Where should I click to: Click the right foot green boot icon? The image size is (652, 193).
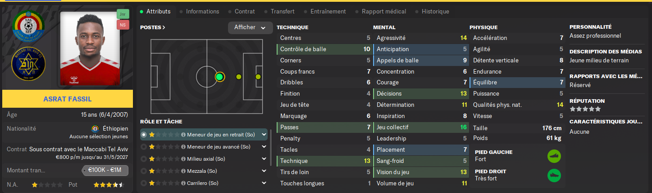(x=554, y=175)
